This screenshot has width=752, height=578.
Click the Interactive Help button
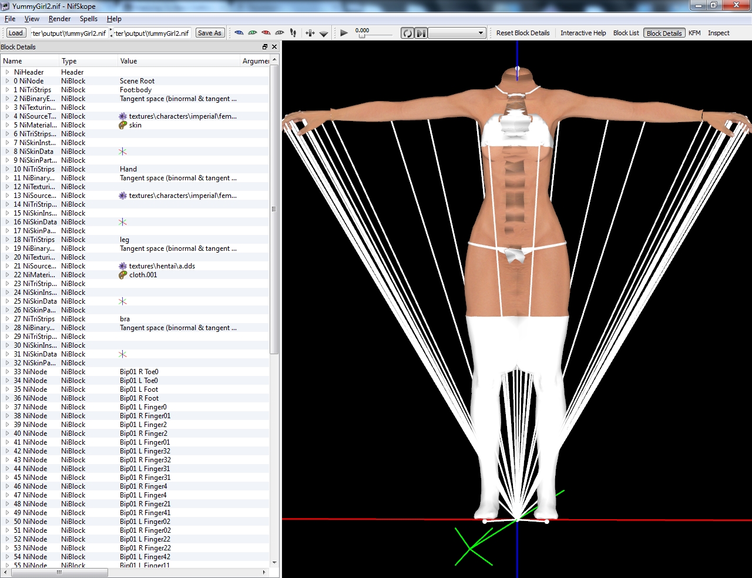coord(583,33)
